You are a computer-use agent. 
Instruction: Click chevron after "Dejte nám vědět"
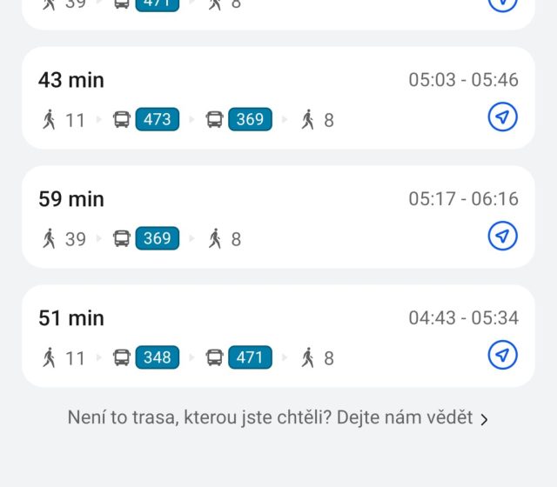click(485, 420)
